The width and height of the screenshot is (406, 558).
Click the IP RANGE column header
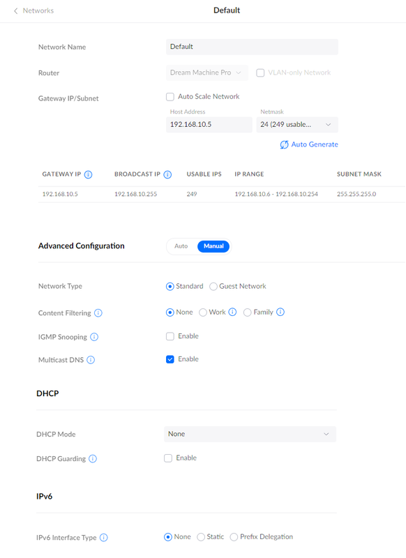click(x=249, y=174)
